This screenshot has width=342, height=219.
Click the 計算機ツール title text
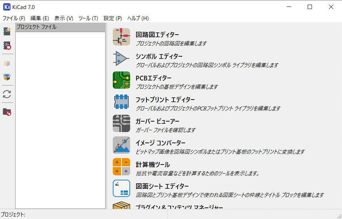point(153,165)
